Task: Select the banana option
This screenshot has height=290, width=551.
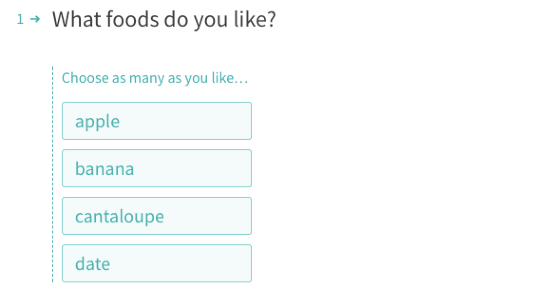Action: coord(157,168)
